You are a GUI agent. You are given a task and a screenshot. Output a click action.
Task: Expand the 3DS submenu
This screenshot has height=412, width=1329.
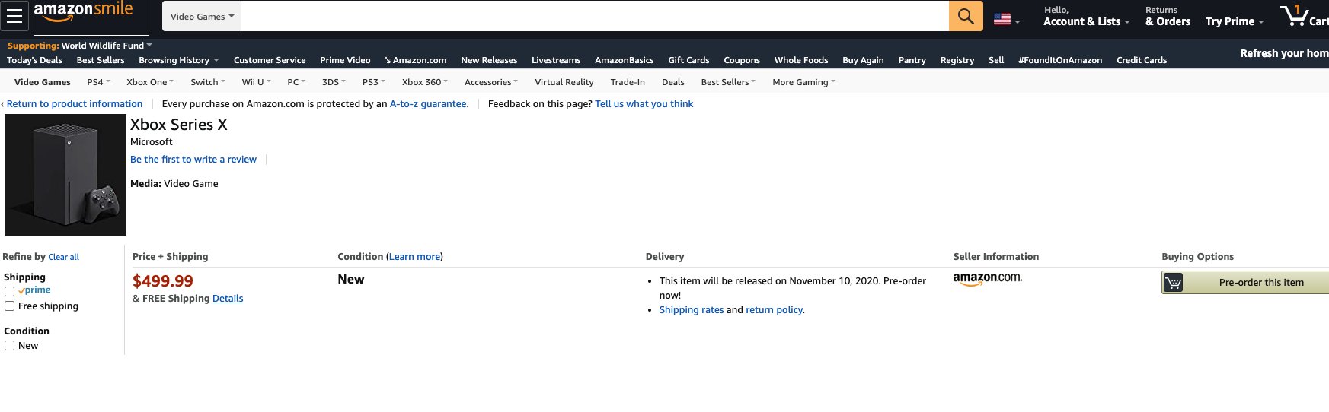[x=334, y=82]
